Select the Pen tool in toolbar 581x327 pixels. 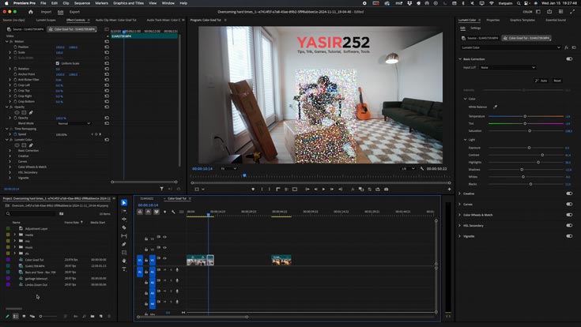click(x=124, y=244)
